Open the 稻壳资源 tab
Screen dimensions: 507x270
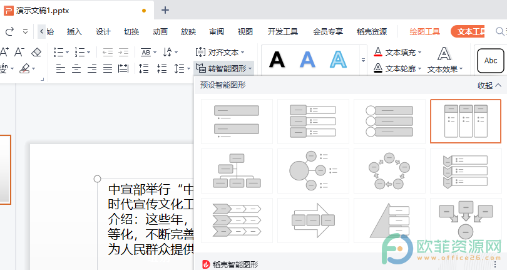pos(372,32)
